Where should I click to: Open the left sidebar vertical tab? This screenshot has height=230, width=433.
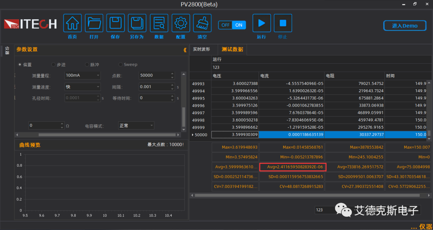(x=7, y=50)
